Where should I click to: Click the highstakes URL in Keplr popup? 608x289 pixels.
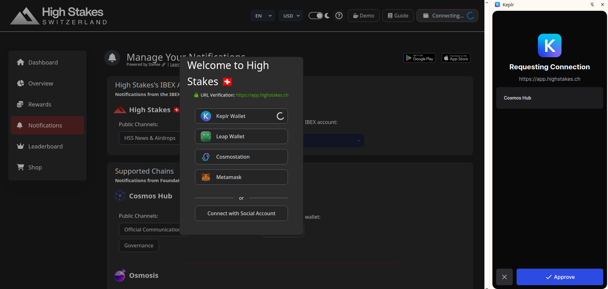click(550, 79)
